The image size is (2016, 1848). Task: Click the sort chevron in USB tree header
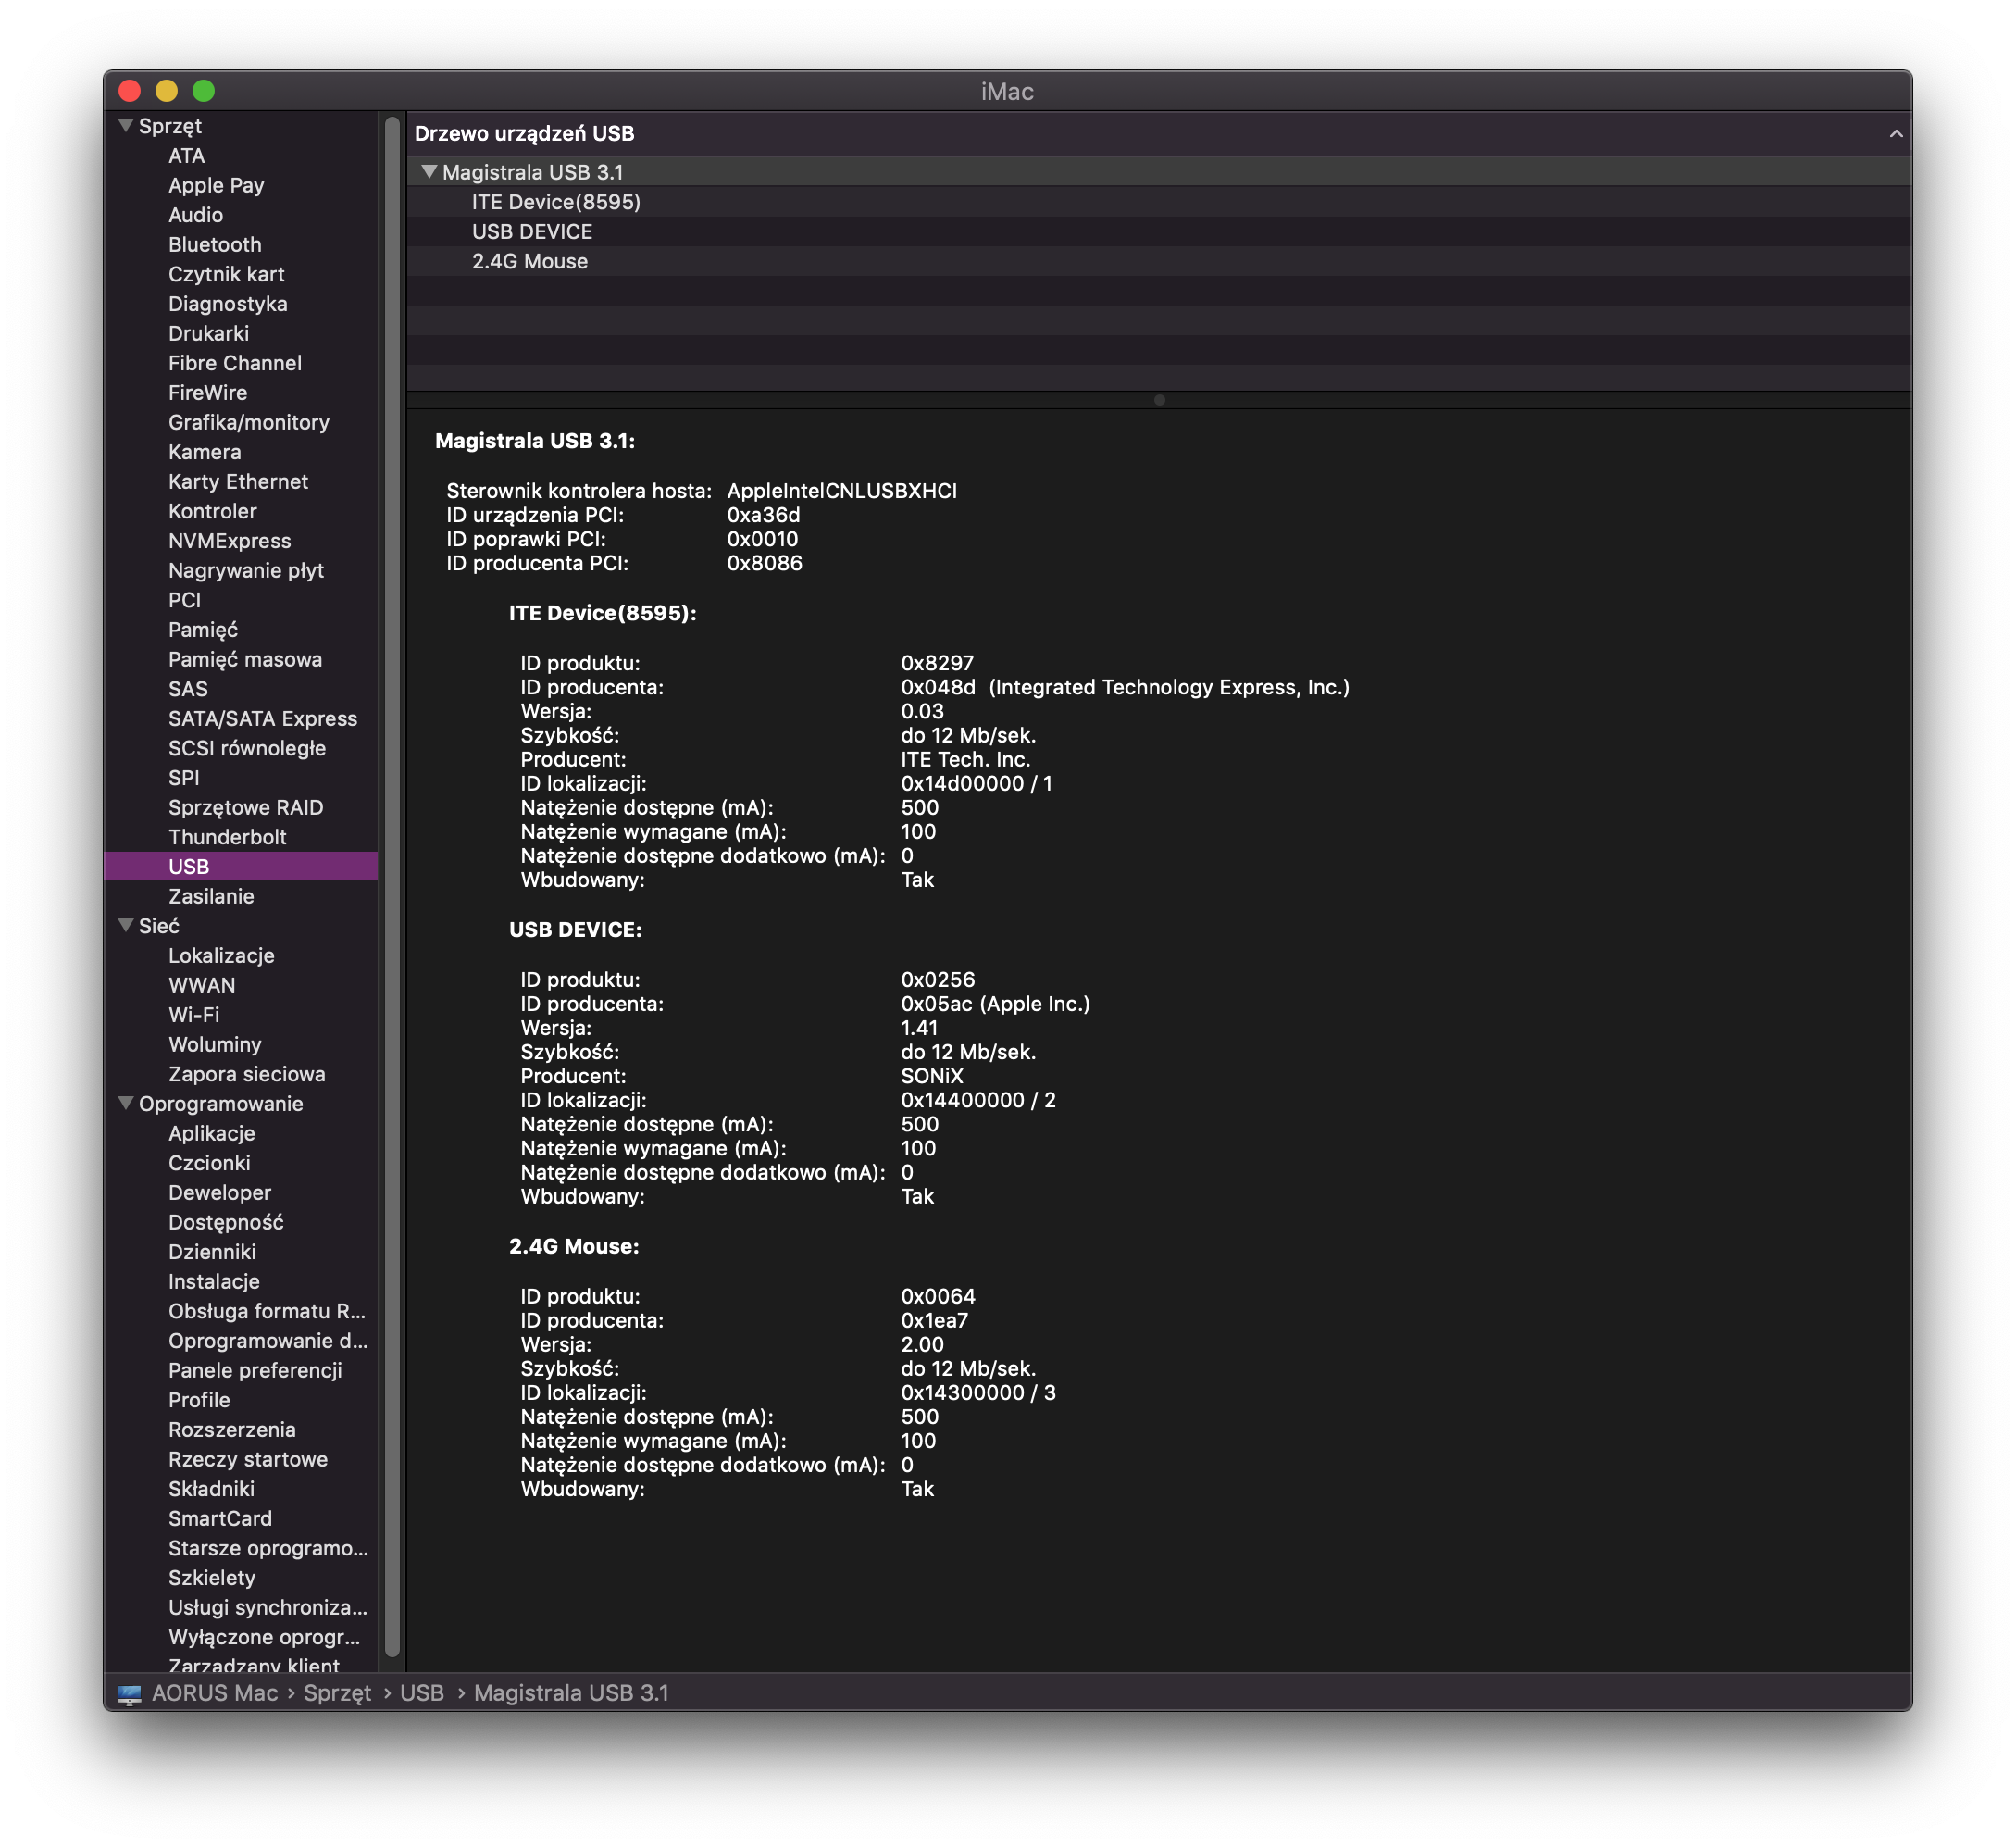tap(1895, 134)
